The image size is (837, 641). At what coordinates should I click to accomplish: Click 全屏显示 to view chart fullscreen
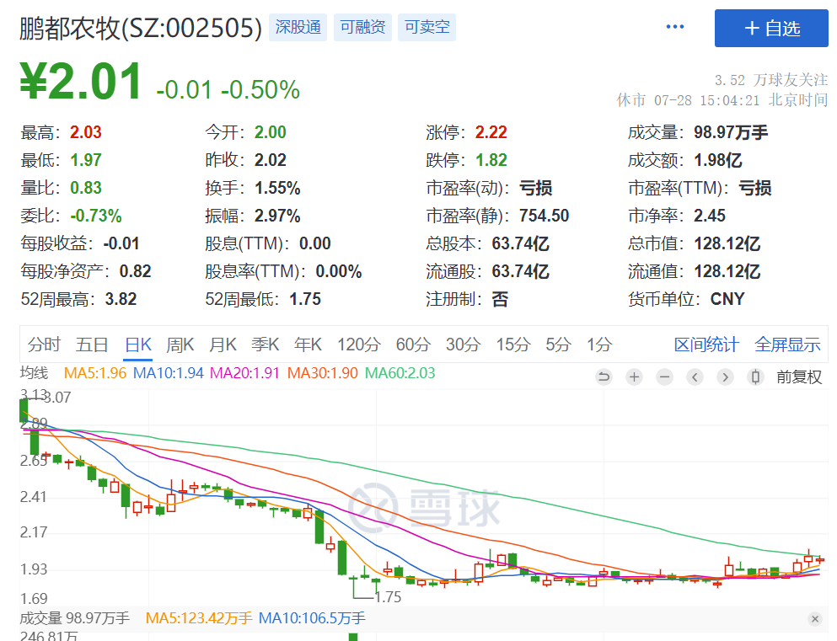point(787,345)
